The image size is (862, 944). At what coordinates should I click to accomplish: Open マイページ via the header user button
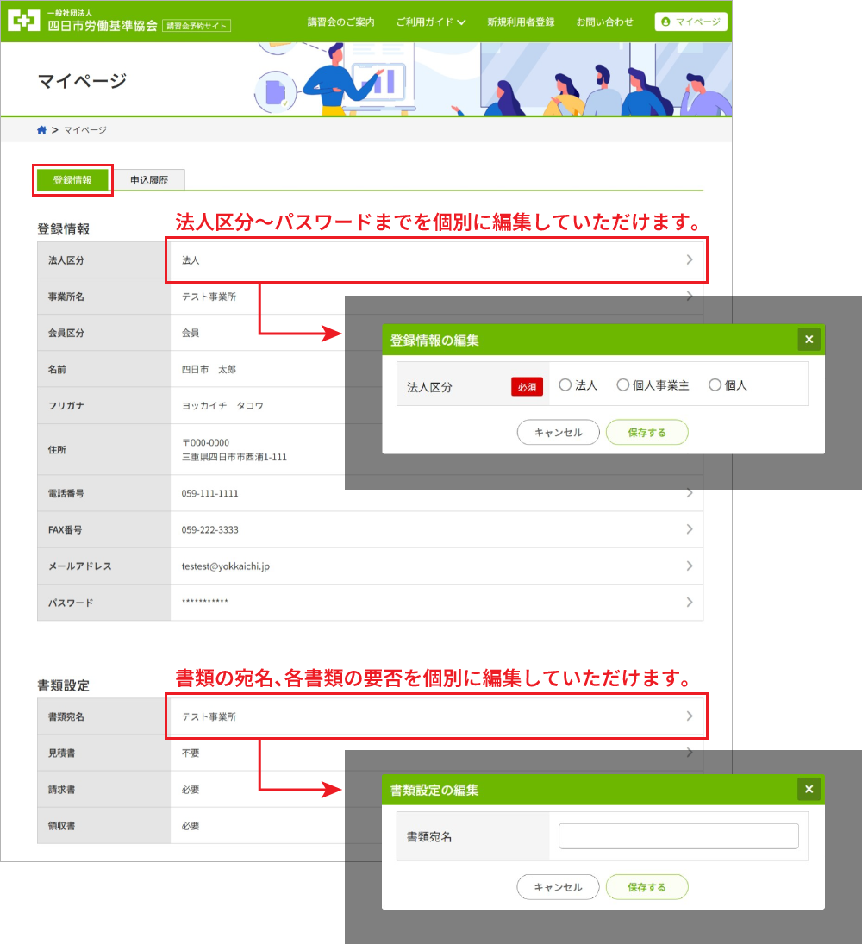690,22
